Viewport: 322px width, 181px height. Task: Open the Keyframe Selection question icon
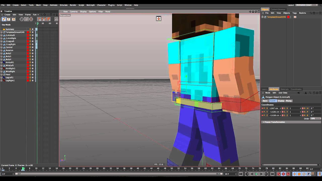coord(288,174)
